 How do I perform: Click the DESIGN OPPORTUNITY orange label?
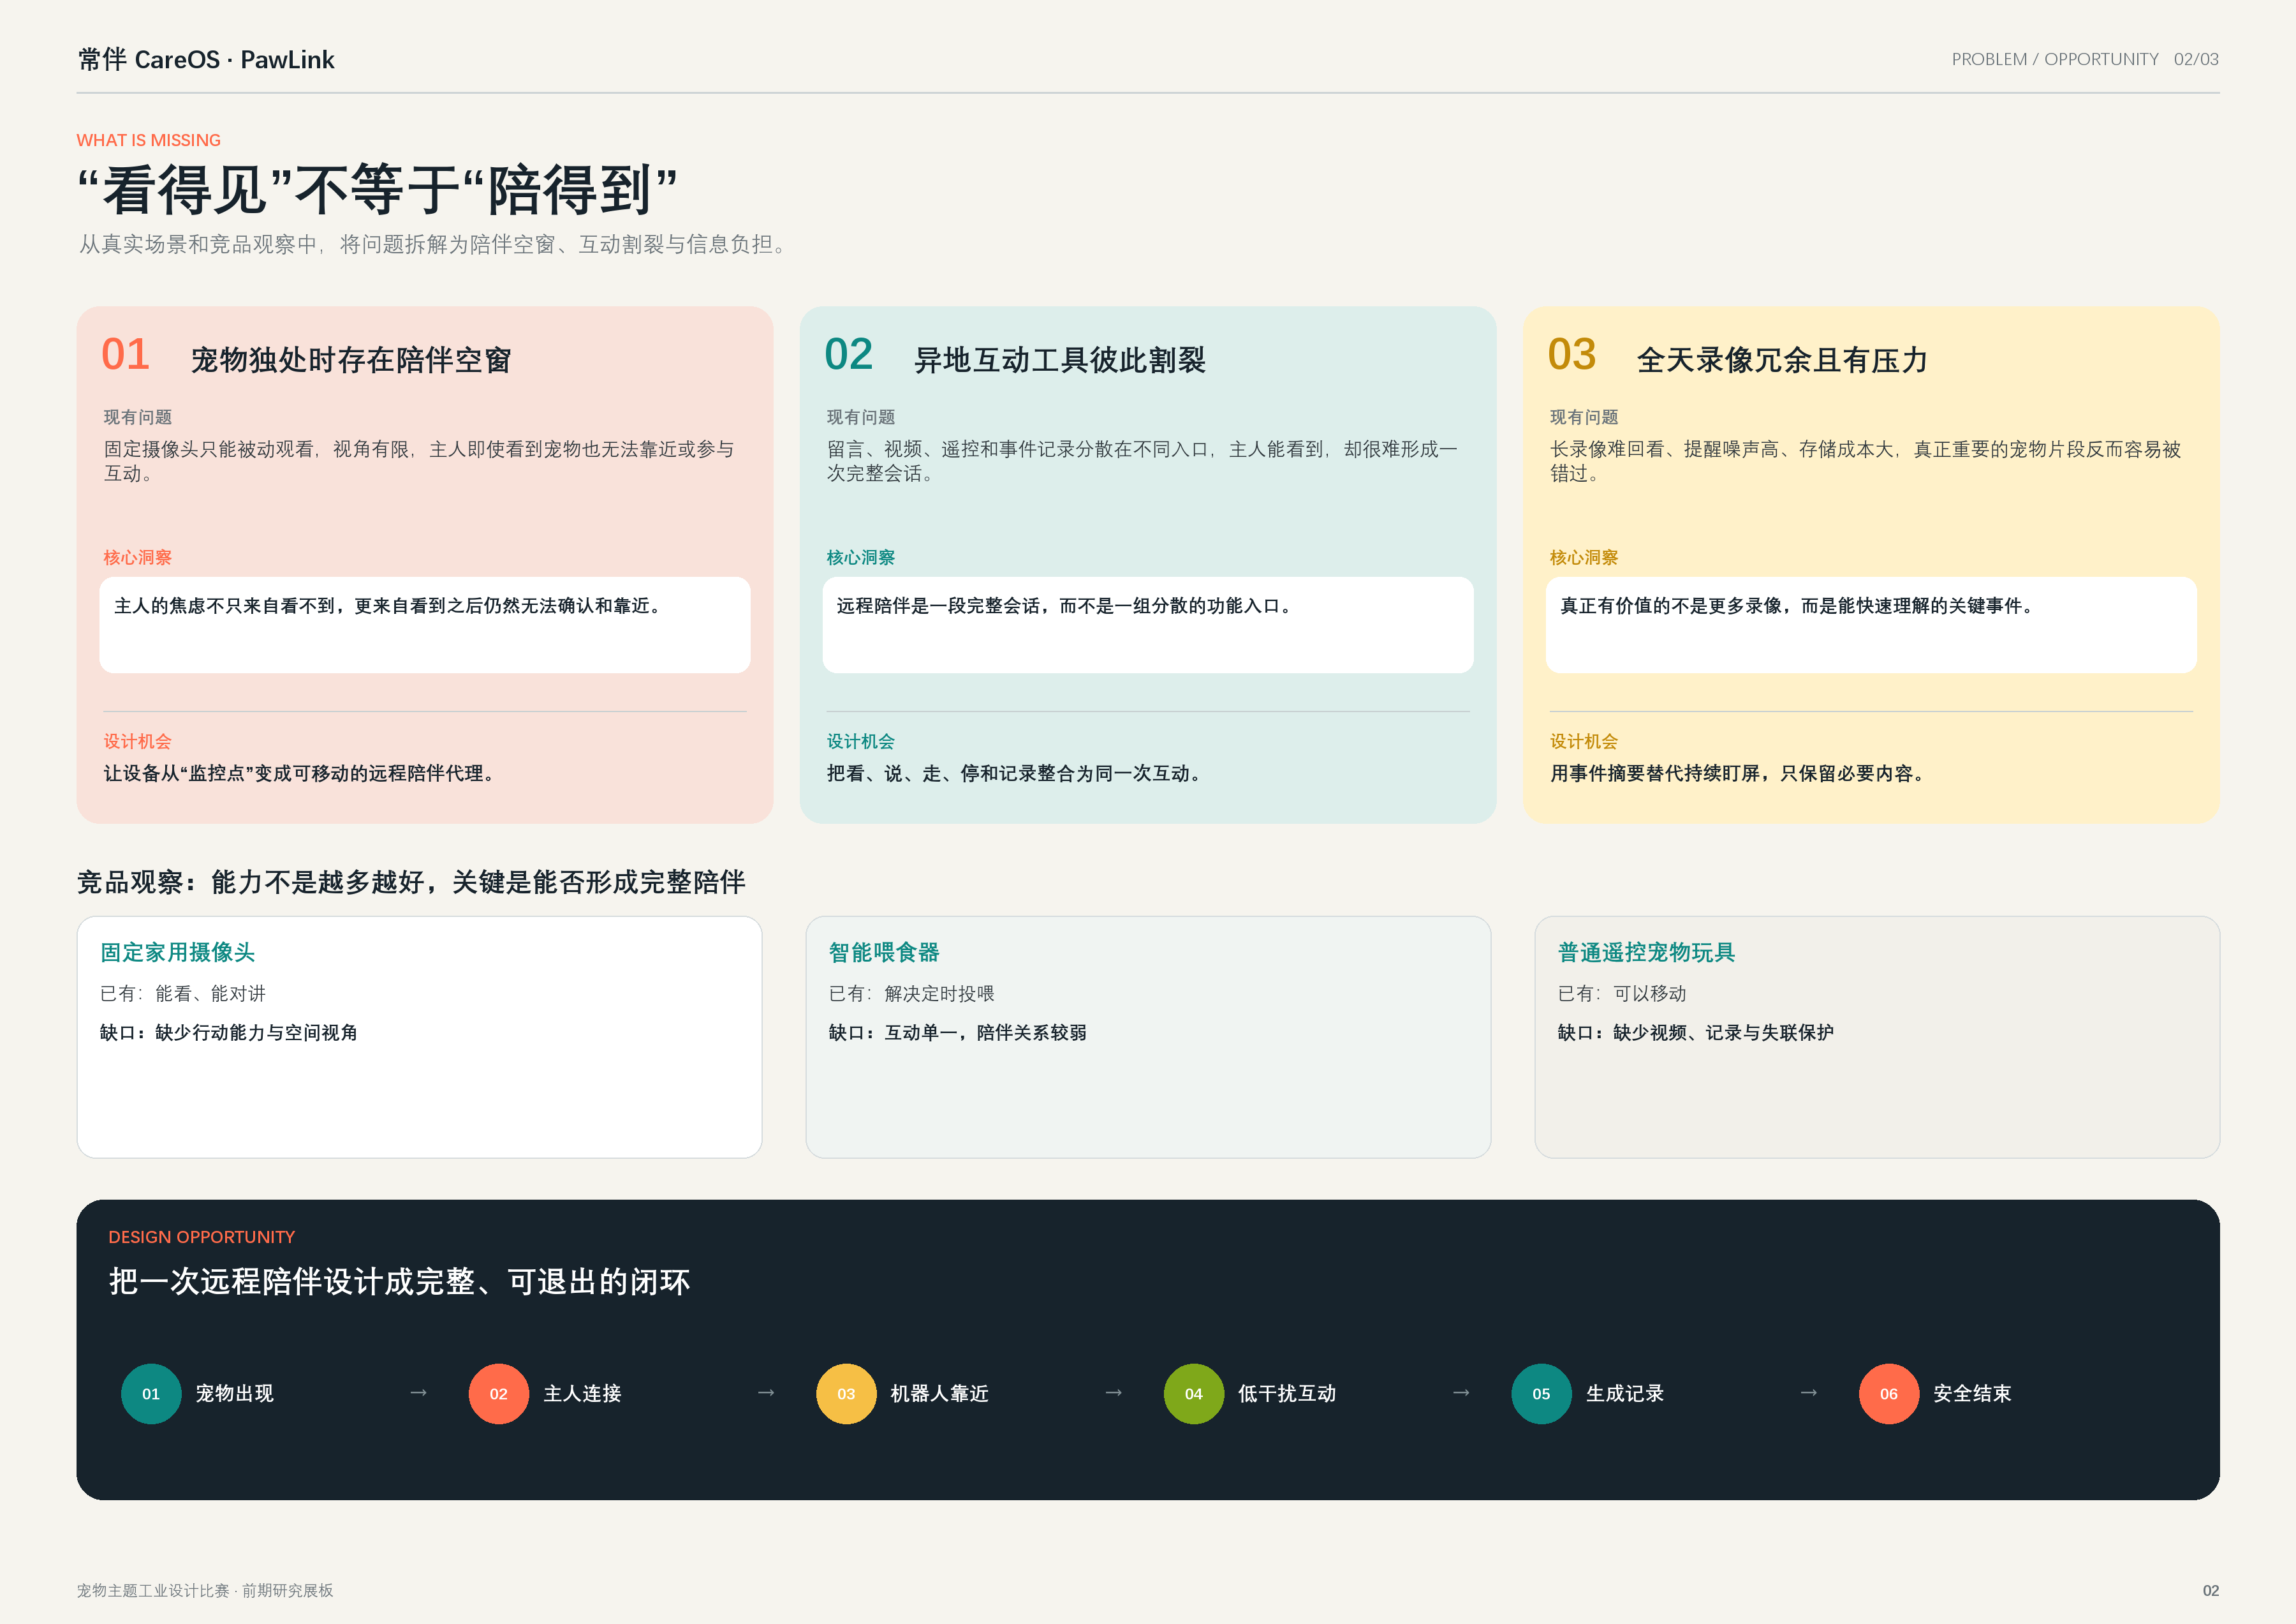click(x=202, y=1237)
